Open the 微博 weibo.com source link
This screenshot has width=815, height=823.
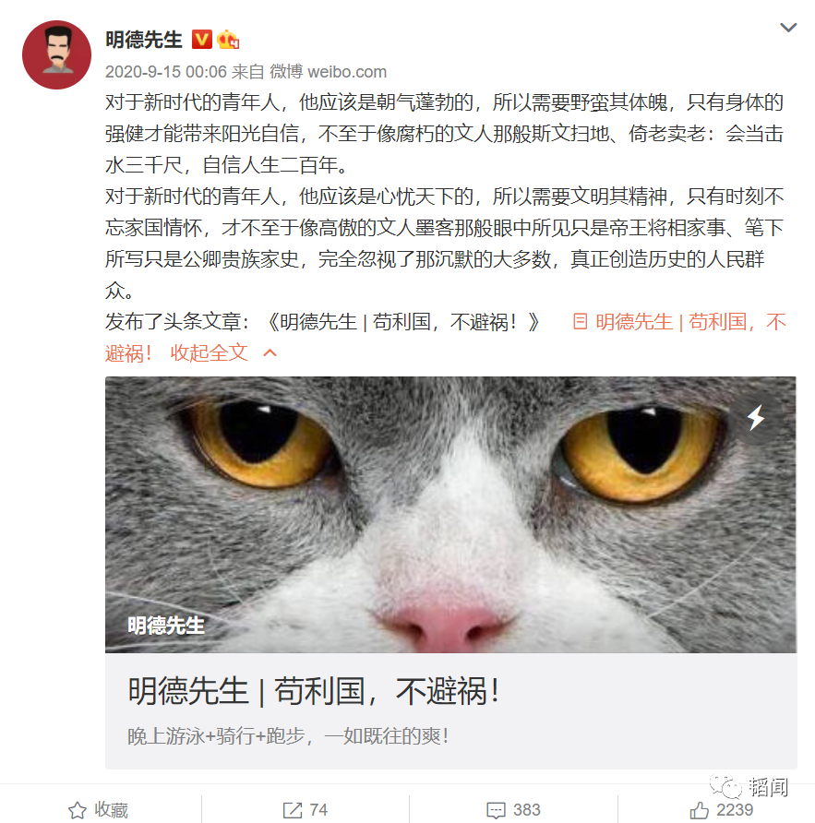[329, 71]
